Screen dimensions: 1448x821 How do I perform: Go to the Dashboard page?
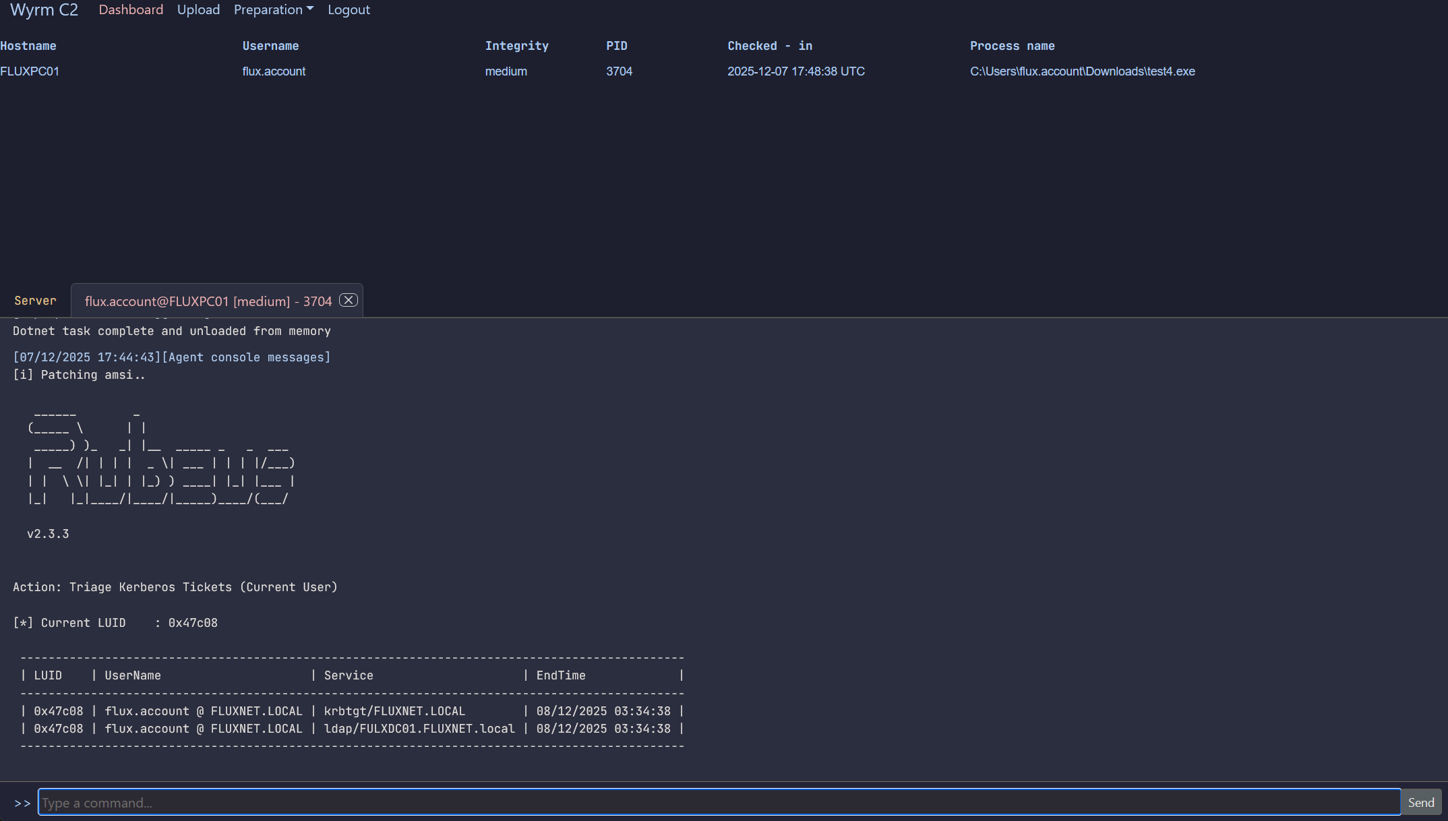[131, 9]
